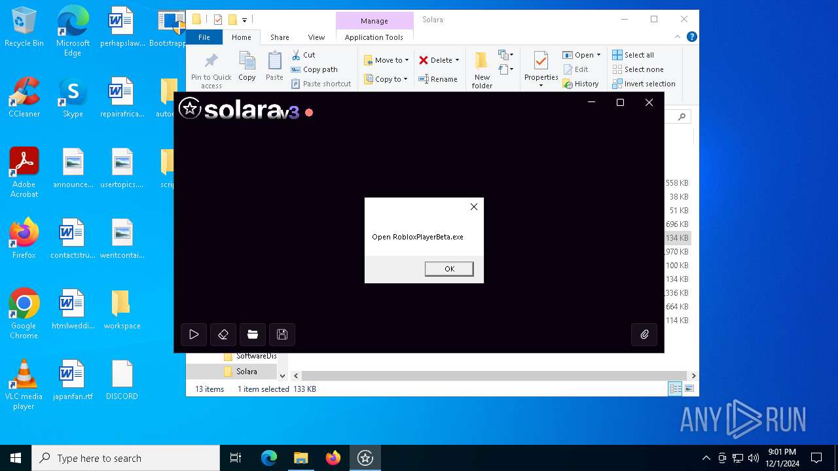Close the Open RobloxPlayerBeta.exe dialog
Screen dimensions: 838x471
coord(474,207)
